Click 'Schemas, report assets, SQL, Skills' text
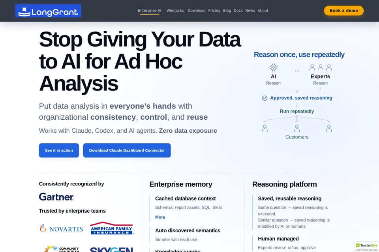 click(189, 208)
